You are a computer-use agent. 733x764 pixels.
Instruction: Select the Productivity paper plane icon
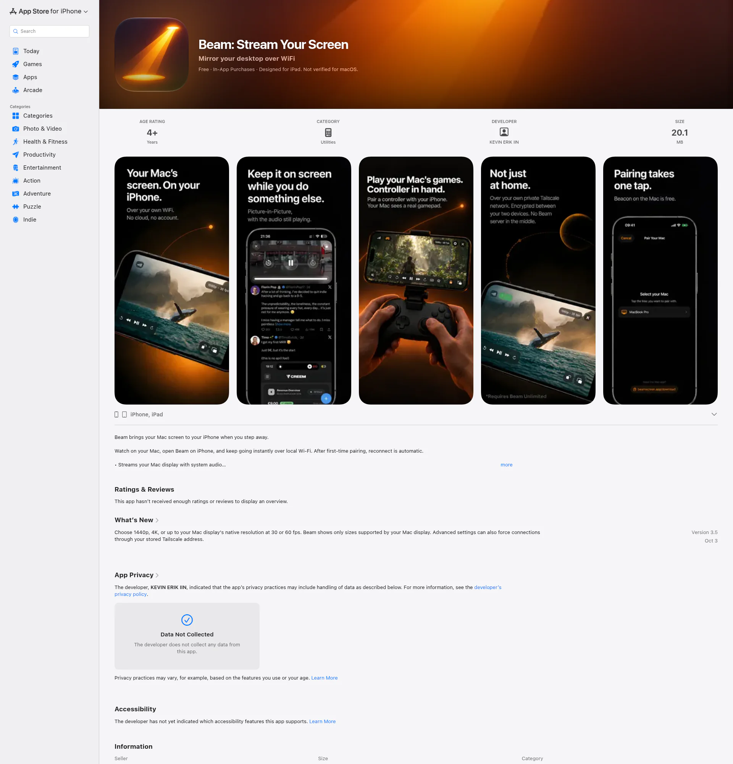16,155
